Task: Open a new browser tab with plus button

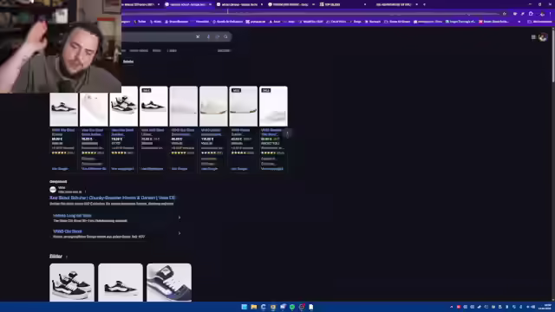Action: [x=424, y=4]
